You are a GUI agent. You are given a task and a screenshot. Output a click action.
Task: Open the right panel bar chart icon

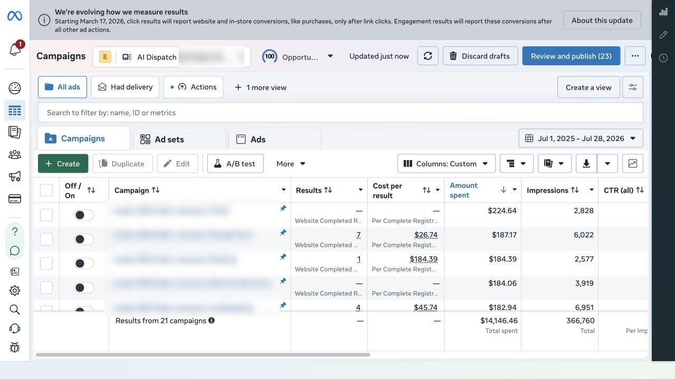click(x=663, y=12)
